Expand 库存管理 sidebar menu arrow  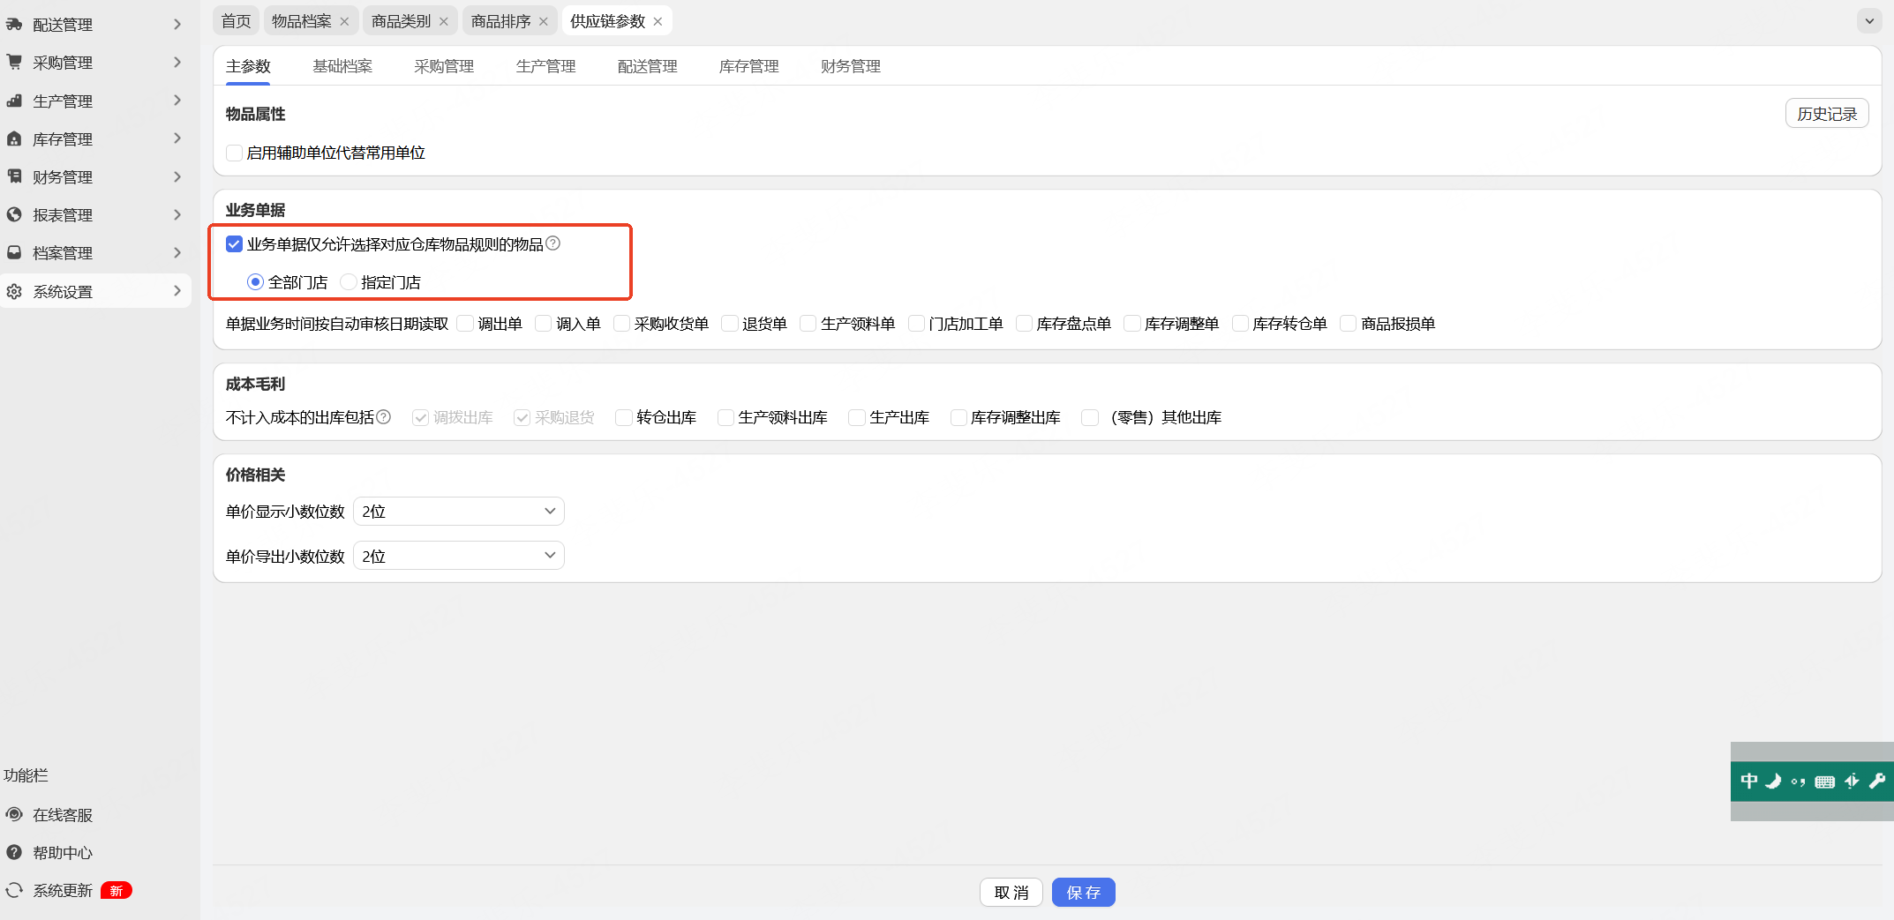(177, 138)
